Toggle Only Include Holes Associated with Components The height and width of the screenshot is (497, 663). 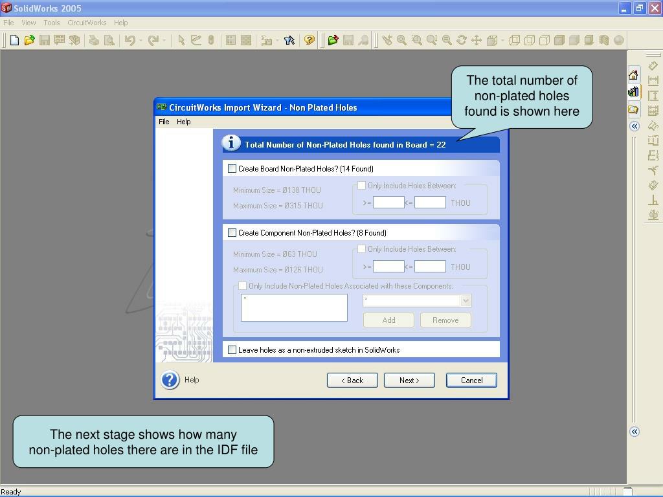point(242,286)
